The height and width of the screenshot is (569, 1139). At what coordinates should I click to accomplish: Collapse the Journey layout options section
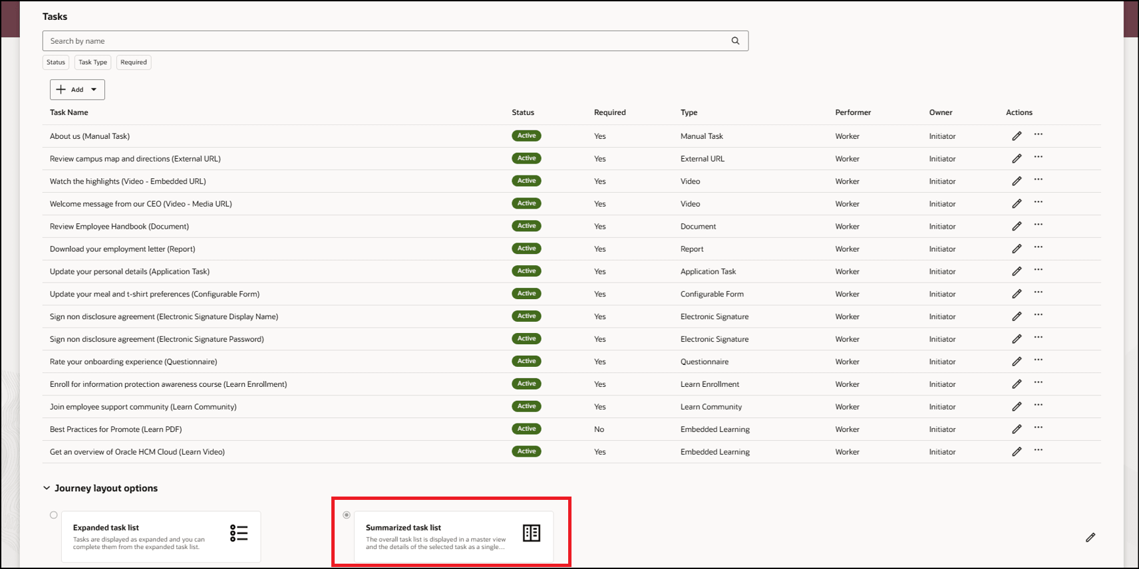pos(47,488)
